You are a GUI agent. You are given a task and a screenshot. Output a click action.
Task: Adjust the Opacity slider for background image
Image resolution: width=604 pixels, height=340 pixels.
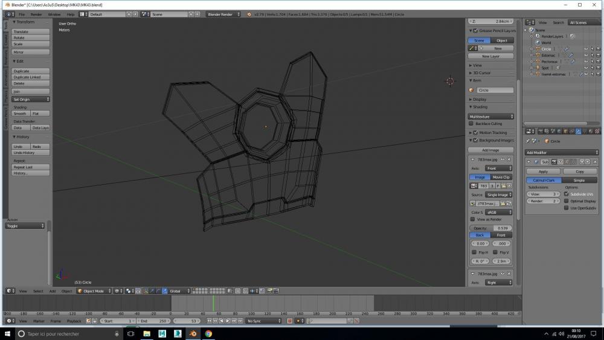point(490,228)
